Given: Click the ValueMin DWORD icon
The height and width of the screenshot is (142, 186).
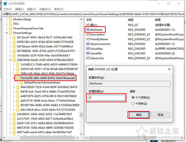Looking at the screenshot, I should [x=88, y=53].
